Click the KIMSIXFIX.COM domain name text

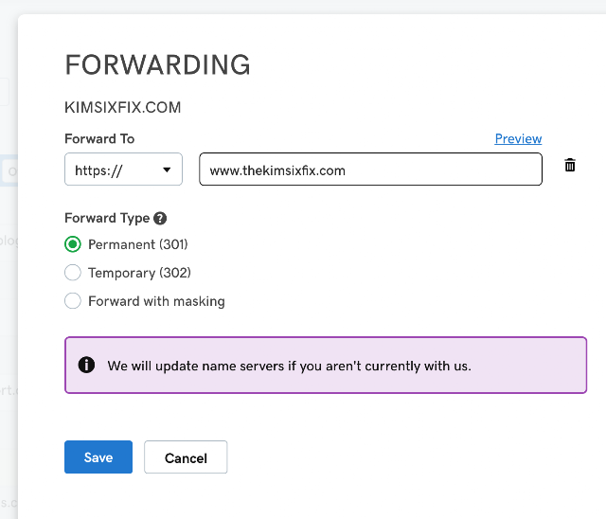[x=123, y=107]
